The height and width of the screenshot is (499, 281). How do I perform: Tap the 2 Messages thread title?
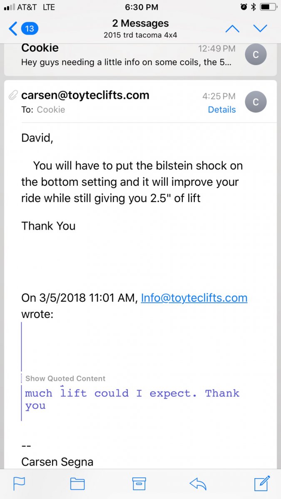(x=140, y=23)
